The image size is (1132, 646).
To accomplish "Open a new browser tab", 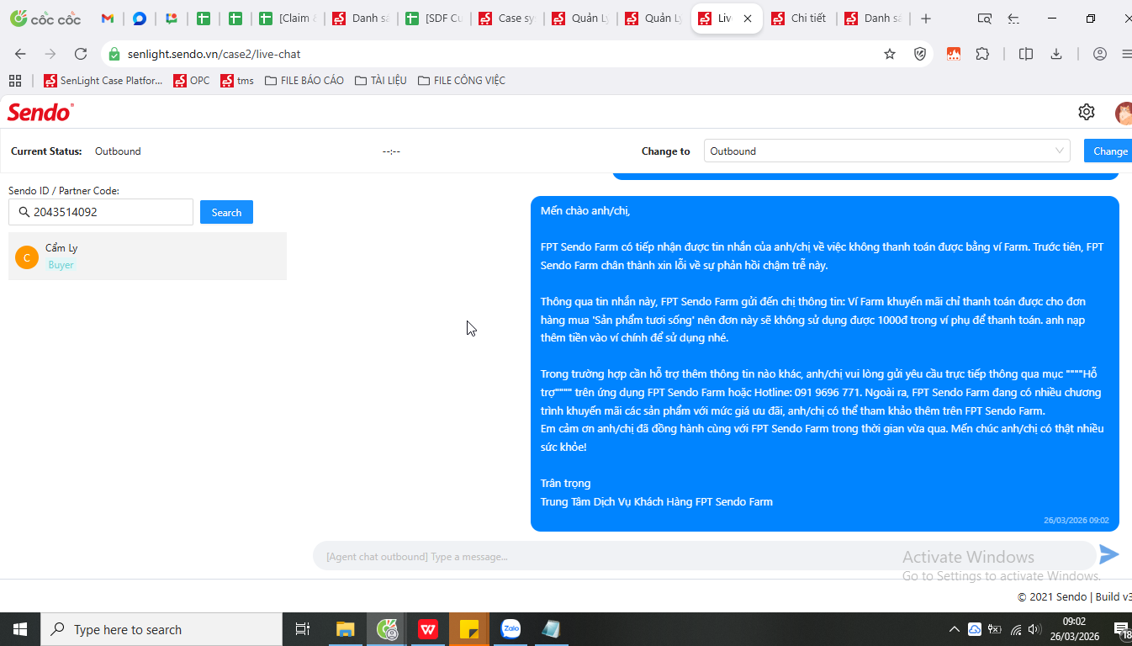I will pyautogui.click(x=926, y=19).
